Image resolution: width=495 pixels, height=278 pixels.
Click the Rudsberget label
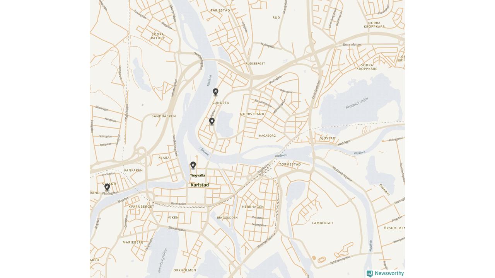pos(255,63)
